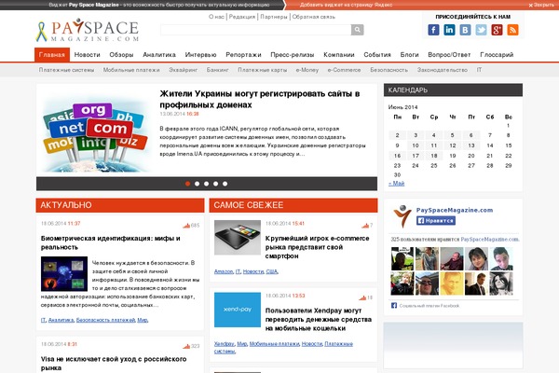Select the fifth slider dot

[225, 184]
